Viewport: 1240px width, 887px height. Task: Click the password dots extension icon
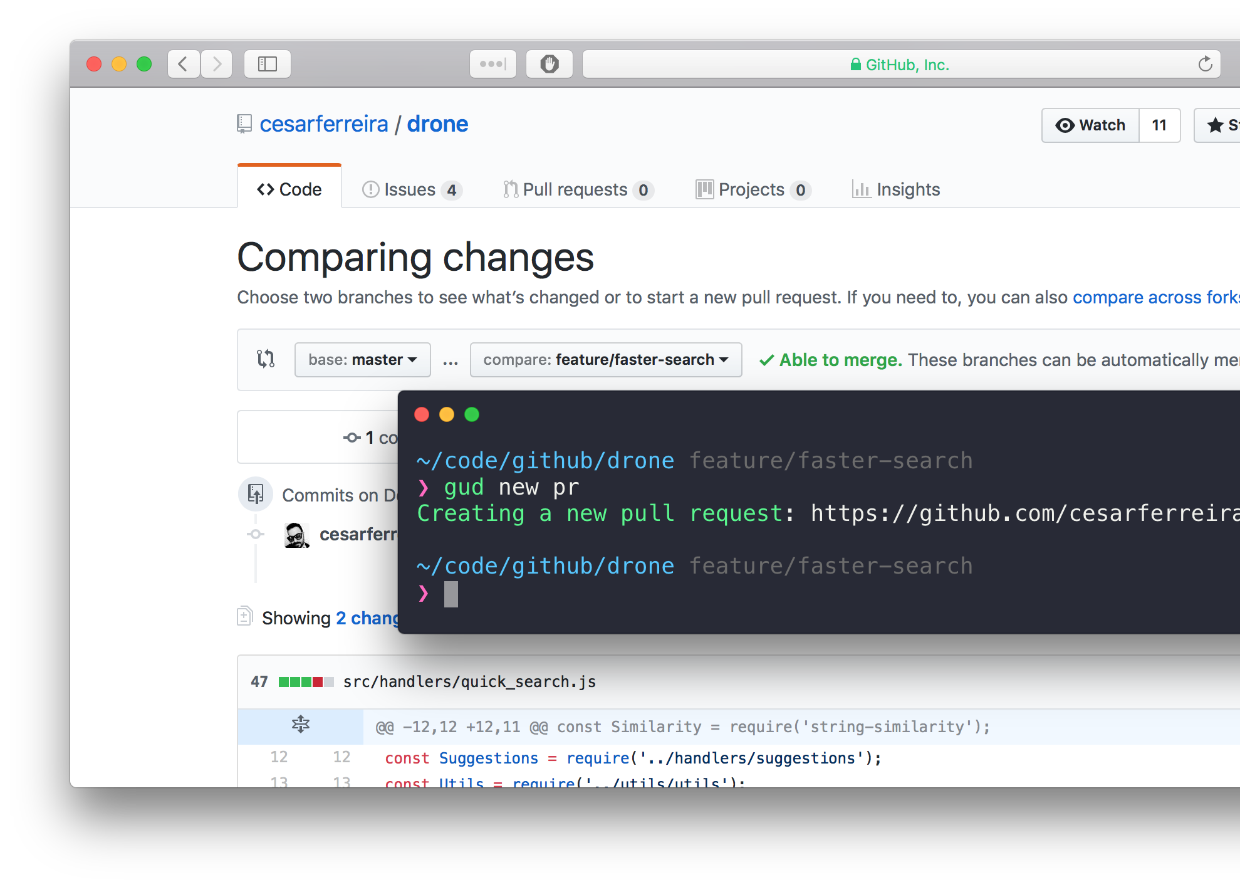[492, 64]
